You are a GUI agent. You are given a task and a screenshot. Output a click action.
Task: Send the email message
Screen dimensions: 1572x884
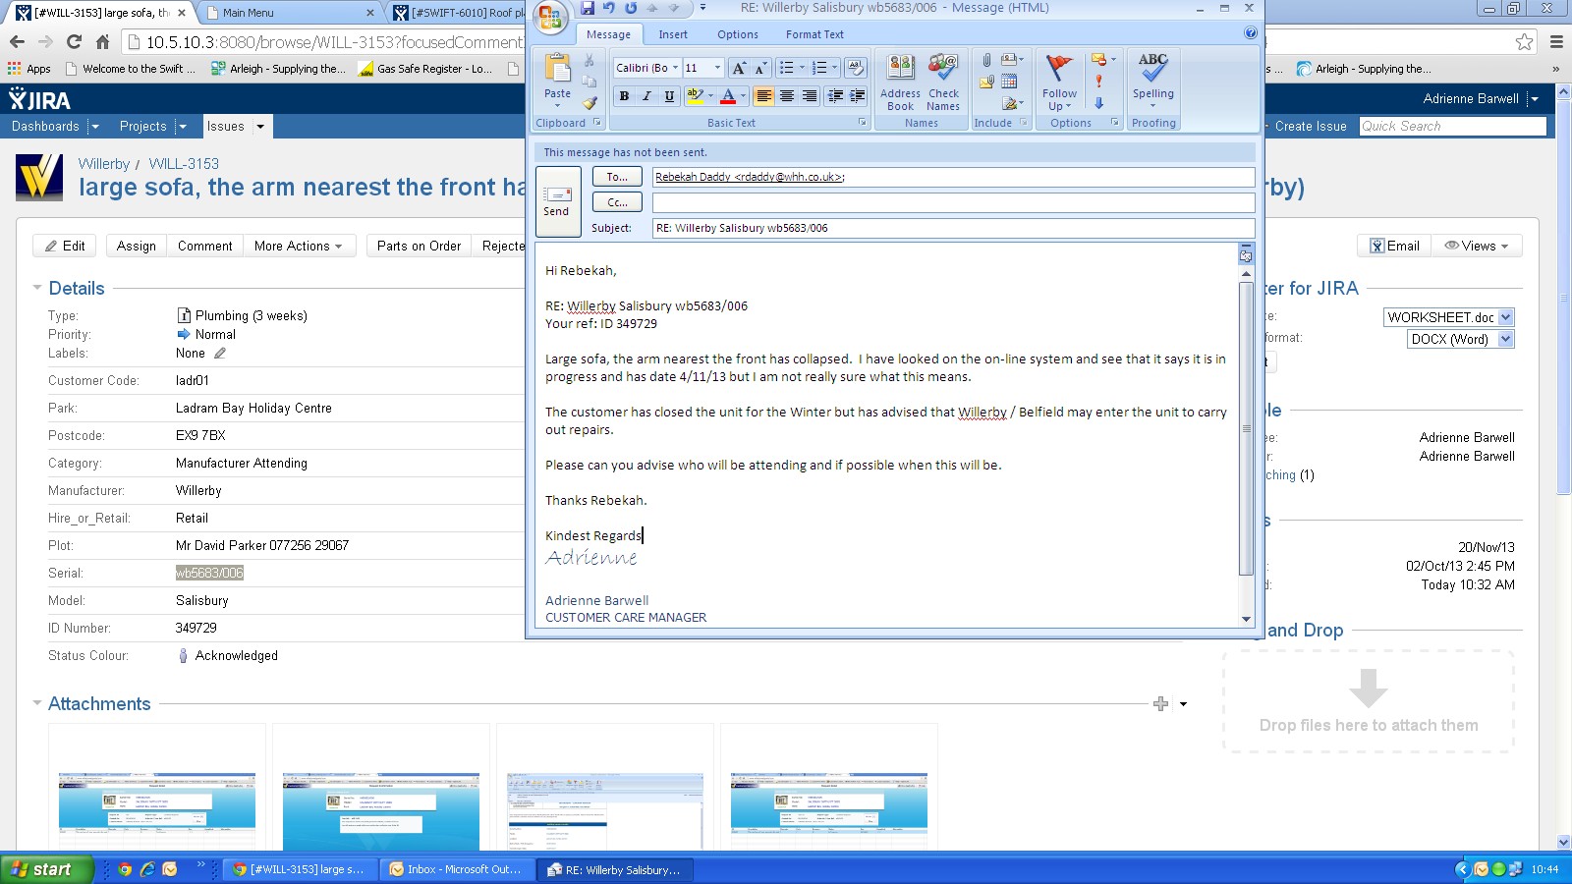pos(556,201)
